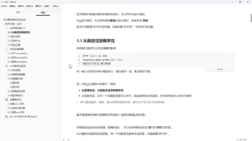Click paragraph '这节课我们就通过具体的案例来演示'
Screen dimensions: 252x141
111,14
